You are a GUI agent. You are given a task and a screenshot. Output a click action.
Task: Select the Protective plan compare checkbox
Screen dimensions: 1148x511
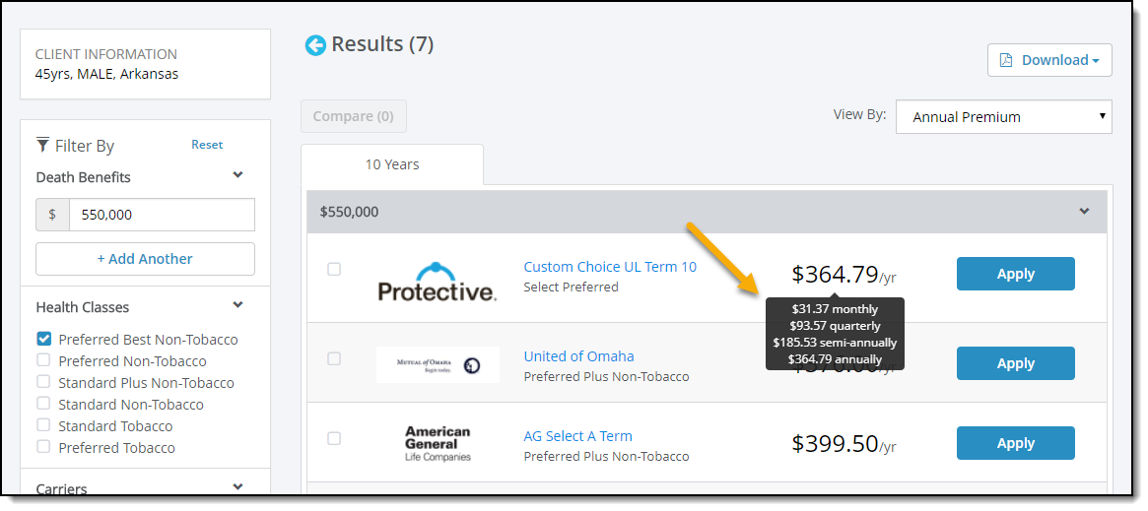(x=334, y=269)
